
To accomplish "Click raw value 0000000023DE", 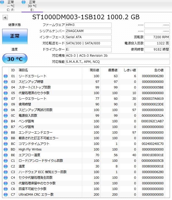I will pos(153,104).
